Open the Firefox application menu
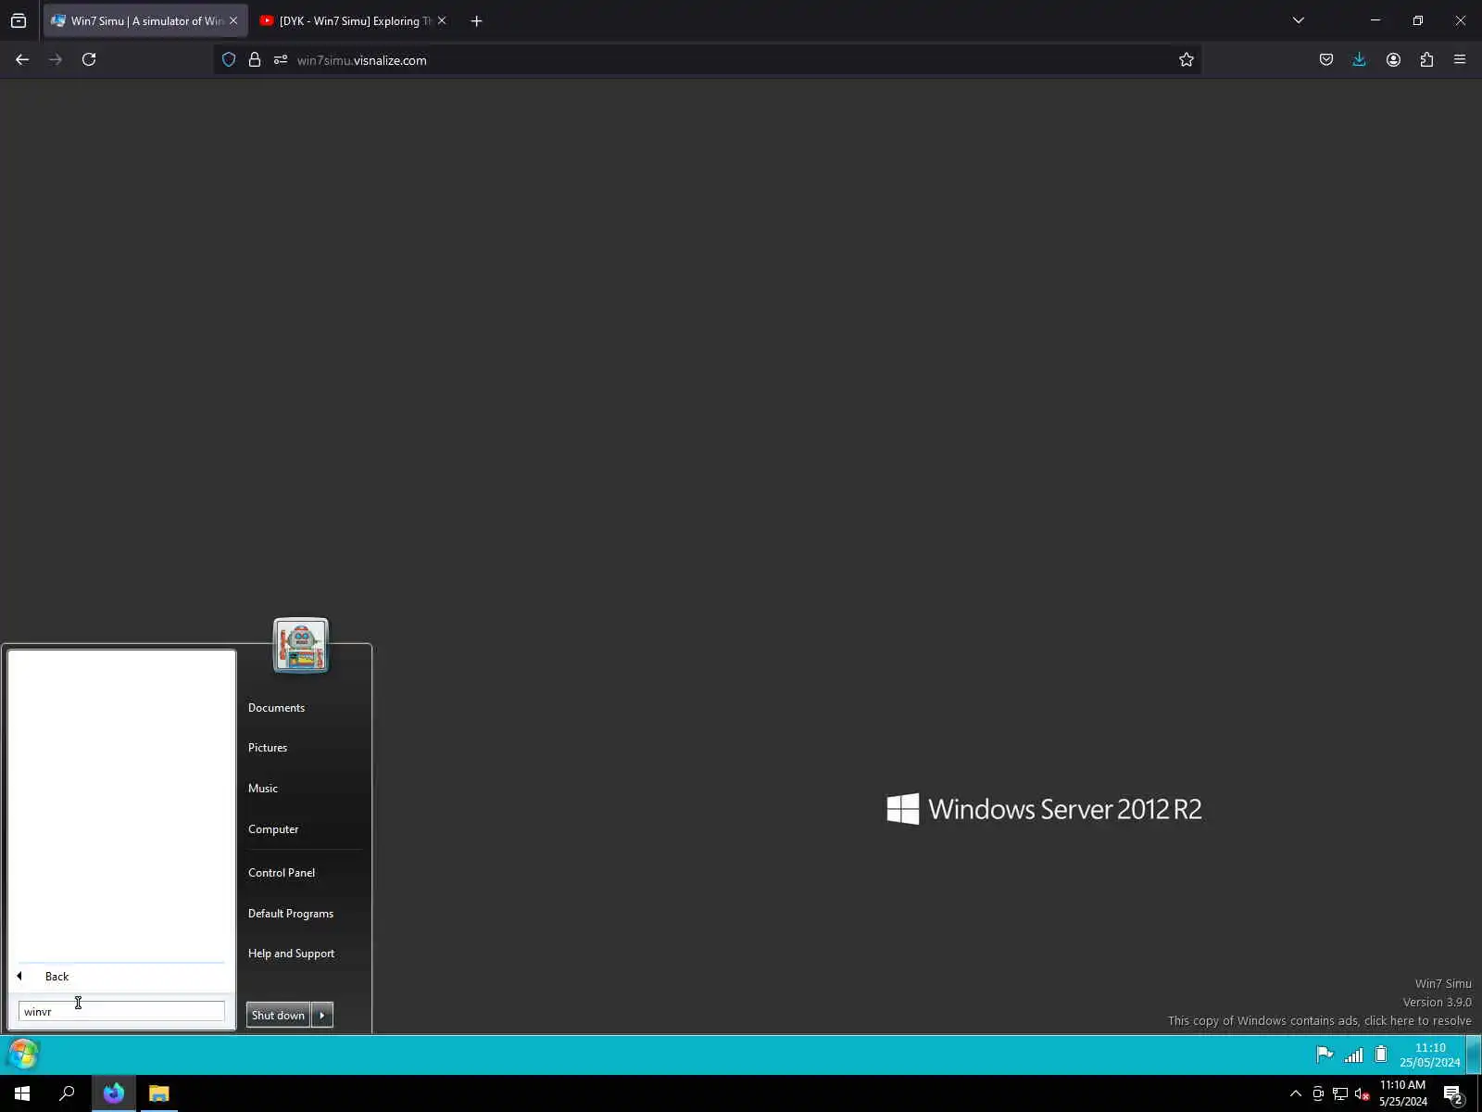 [x=1460, y=59]
